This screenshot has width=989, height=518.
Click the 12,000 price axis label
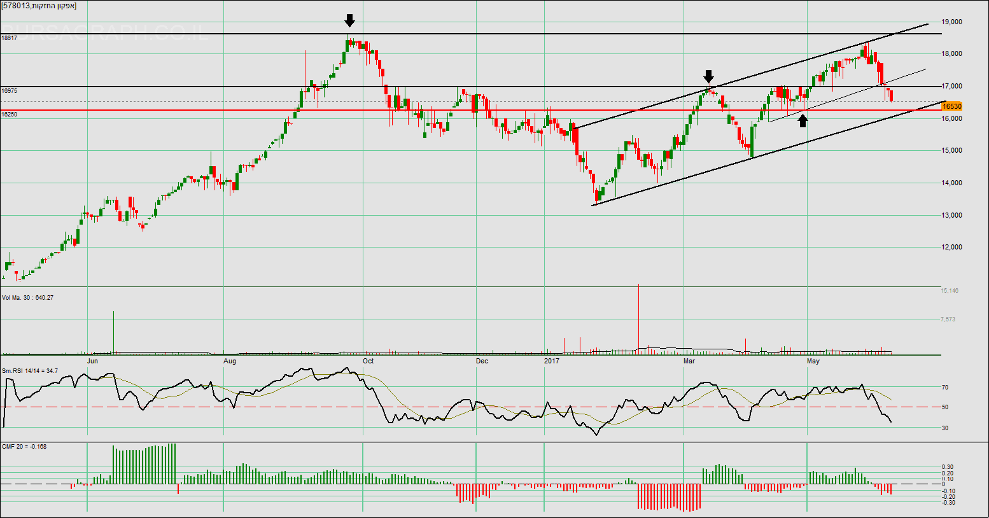(953, 247)
